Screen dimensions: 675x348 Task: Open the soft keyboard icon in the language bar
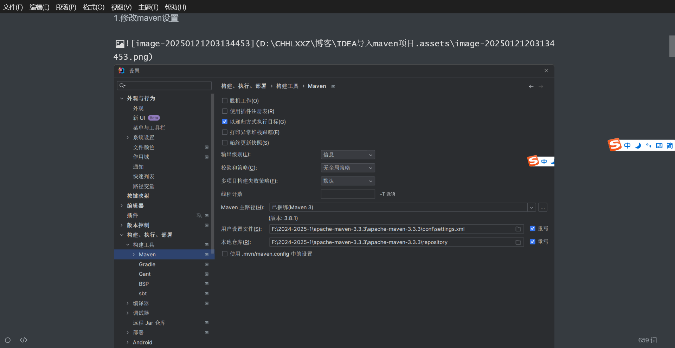coord(659,145)
